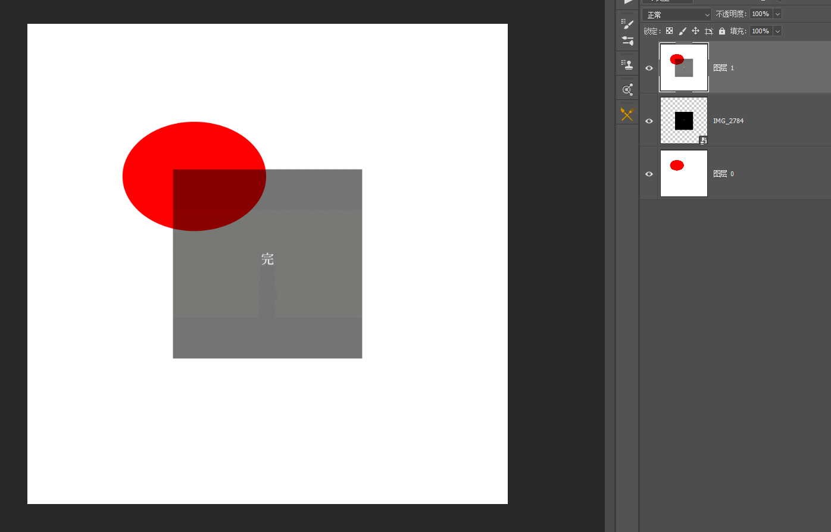Image resolution: width=831 pixels, height=532 pixels.
Task: Open the Clone Source stamp panel icon
Action: point(627,65)
